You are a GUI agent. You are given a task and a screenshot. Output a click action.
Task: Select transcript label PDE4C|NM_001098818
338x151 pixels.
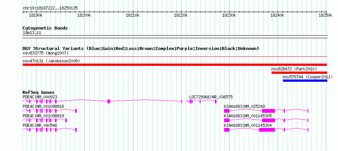tap(43, 106)
